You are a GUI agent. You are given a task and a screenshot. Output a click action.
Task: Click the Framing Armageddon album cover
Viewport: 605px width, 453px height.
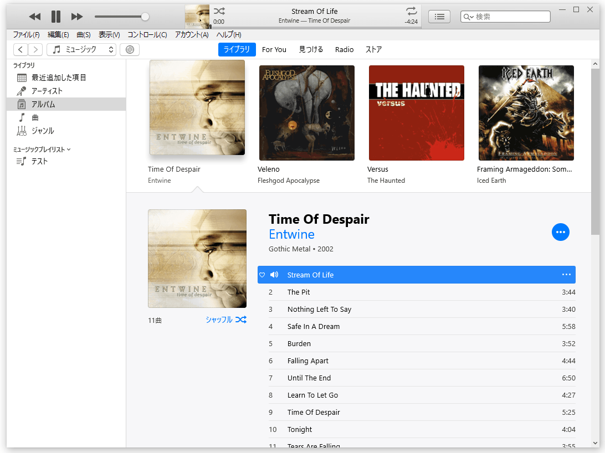[526, 113]
